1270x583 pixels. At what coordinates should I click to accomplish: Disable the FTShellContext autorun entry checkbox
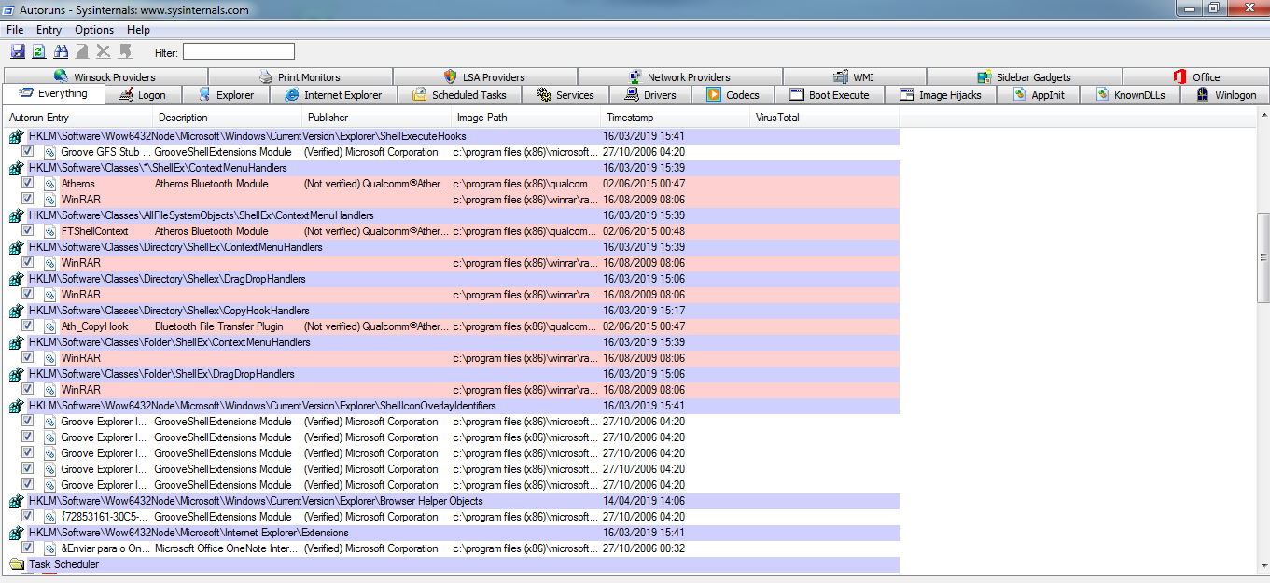pyautogui.click(x=28, y=231)
